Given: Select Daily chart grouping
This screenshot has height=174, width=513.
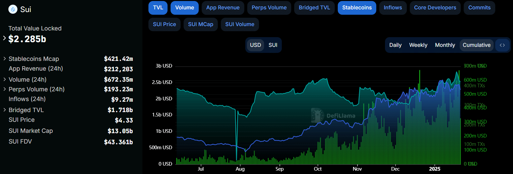Looking at the screenshot, I should pyautogui.click(x=395, y=45).
